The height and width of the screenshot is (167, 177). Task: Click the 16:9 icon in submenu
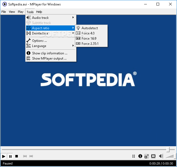tap(78, 38)
